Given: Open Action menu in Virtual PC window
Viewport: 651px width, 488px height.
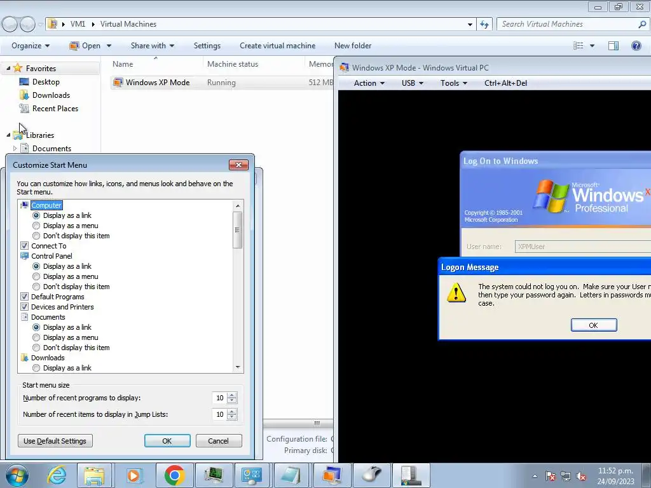Looking at the screenshot, I should [x=369, y=83].
